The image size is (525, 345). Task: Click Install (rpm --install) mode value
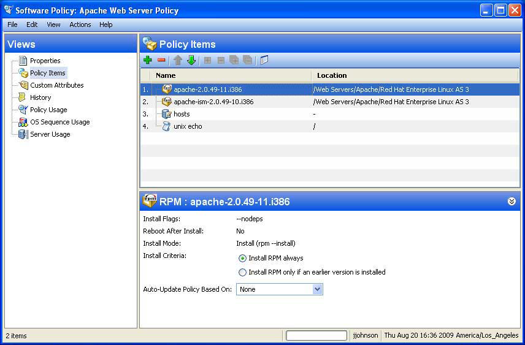[x=266, y=243]
